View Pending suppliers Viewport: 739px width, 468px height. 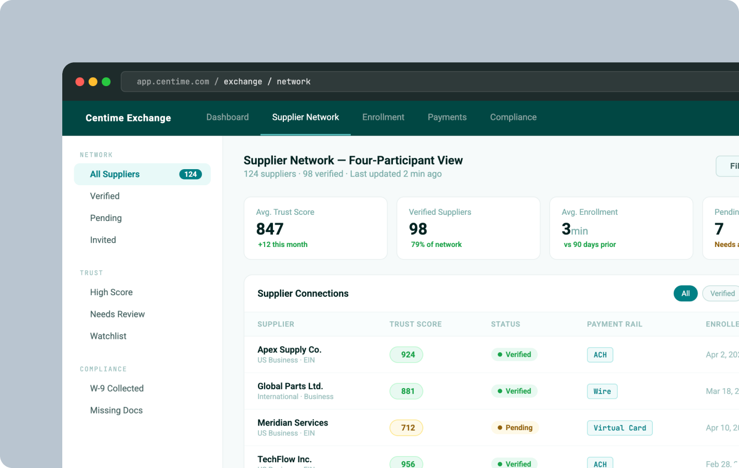(106, 218)
